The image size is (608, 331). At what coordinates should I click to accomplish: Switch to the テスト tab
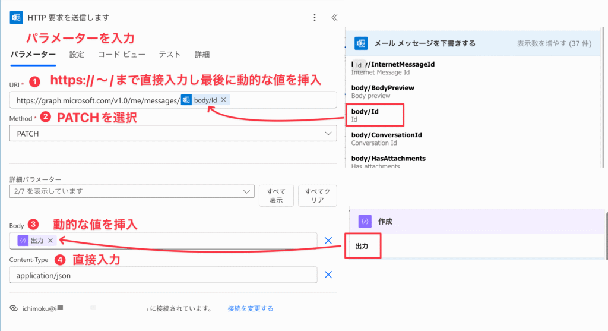tap(169, 55)
